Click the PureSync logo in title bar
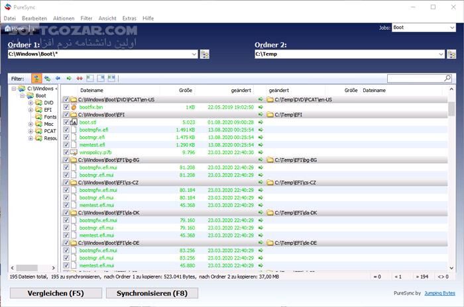This screenshot has height=307, width=464. pos(8,7)
